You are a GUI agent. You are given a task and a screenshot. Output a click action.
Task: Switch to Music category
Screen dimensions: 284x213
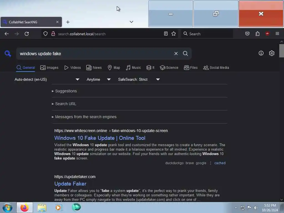[133, 68]
